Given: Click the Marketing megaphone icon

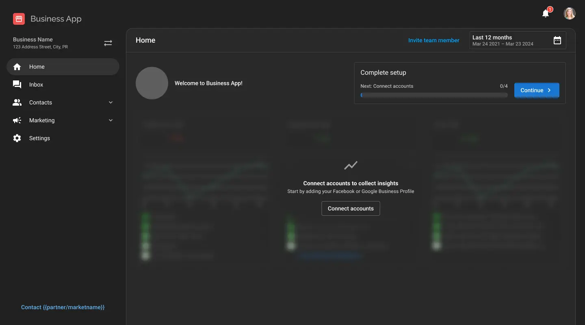Looking at the screenshot, I should pos(17,120).
